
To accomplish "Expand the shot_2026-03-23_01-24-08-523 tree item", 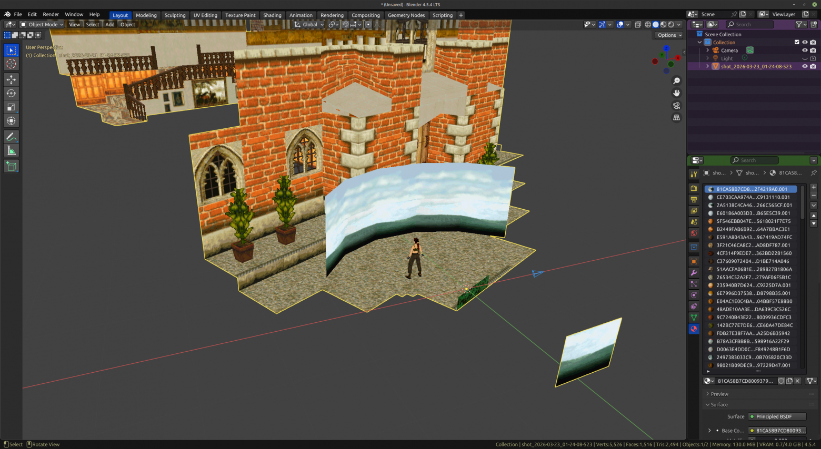I will coord(707,66).
